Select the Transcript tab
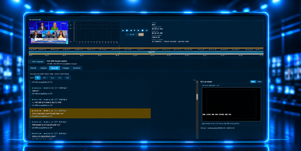 pyautogui.click(x=54, y=68)
